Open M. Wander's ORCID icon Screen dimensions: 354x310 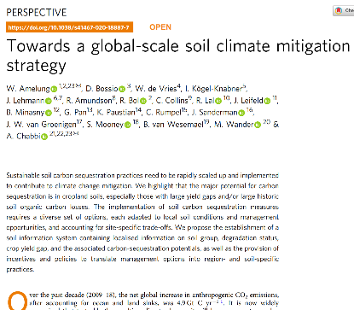(x=258, y=125)
